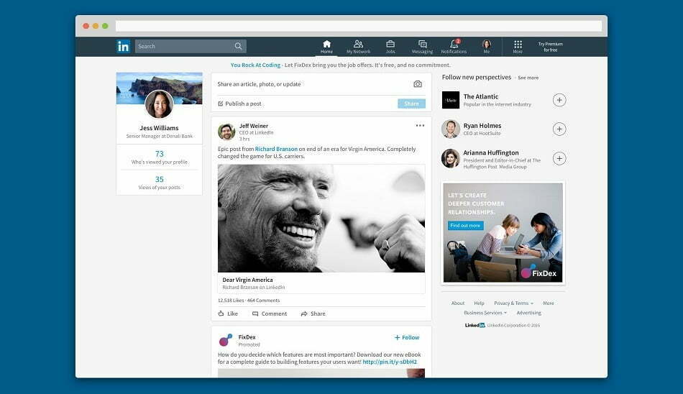Open the More apps grid
683x394 pixels.
pyautogui.click(x=518, y=47)
